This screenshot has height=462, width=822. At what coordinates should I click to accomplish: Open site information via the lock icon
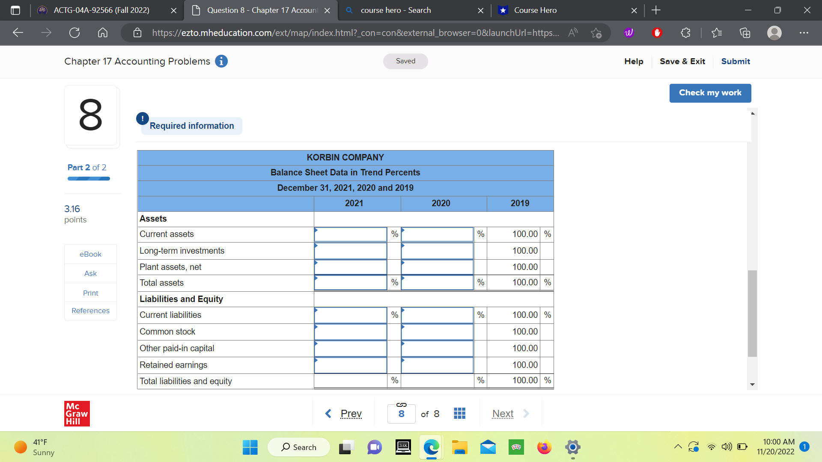tap(137, 33)
